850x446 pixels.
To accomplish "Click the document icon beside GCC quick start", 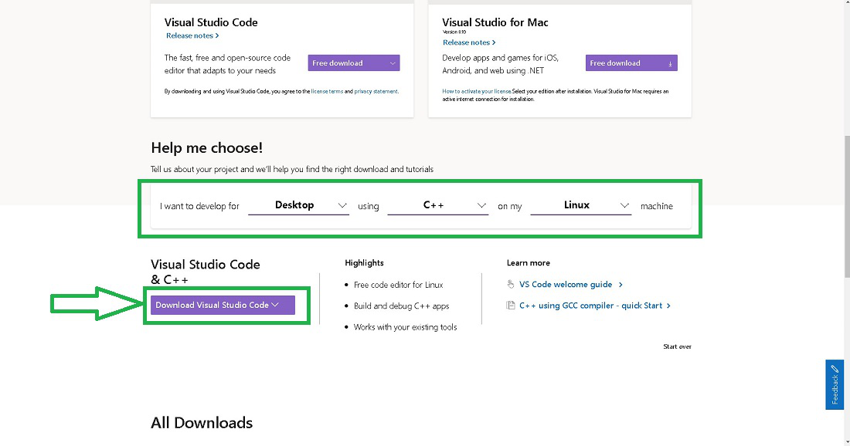I will tap(510, 306).
